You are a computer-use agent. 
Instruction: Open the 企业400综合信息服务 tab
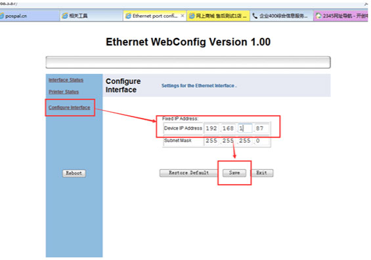pyautogui.click(x=282, y=16)
